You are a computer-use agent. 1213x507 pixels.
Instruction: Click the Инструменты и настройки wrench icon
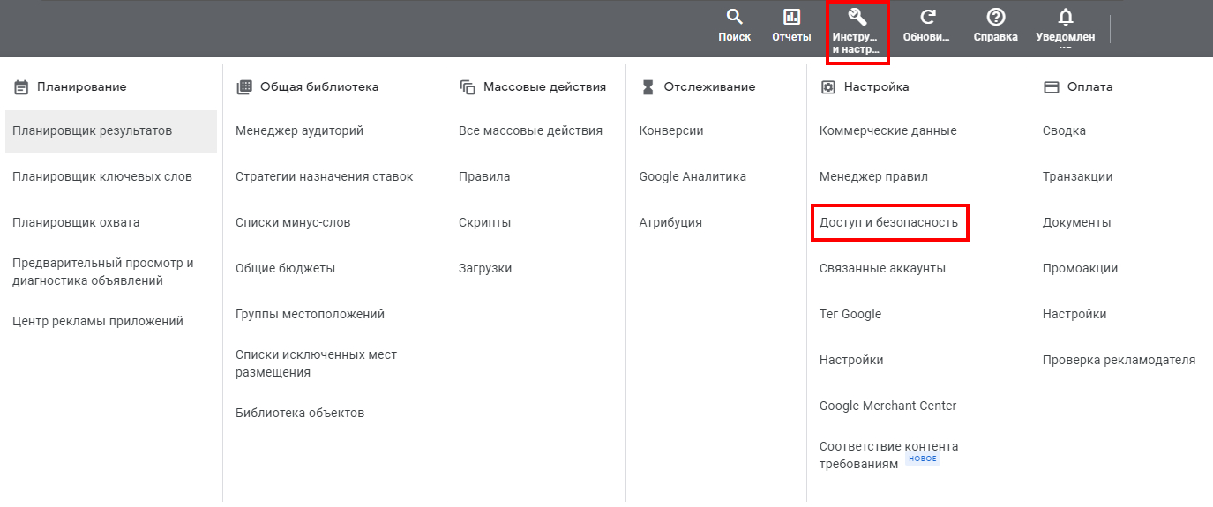tap(857, 17)
